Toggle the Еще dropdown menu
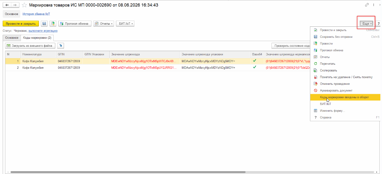Viewport: 382px width, 174px height. 366,23
